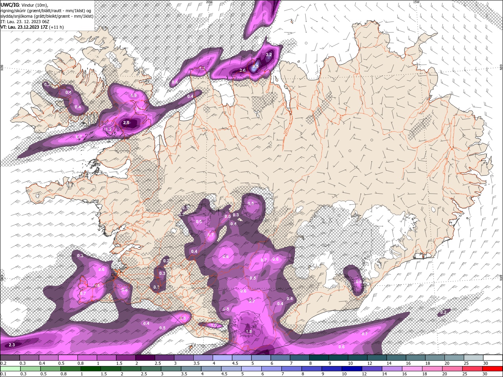The width and height of the screenshot is (503, 377).
Task: Select the pink 16 swatch in rain legend
Action: click(413, 369)
